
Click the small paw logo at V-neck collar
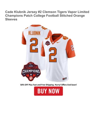(x=53, y=42)
